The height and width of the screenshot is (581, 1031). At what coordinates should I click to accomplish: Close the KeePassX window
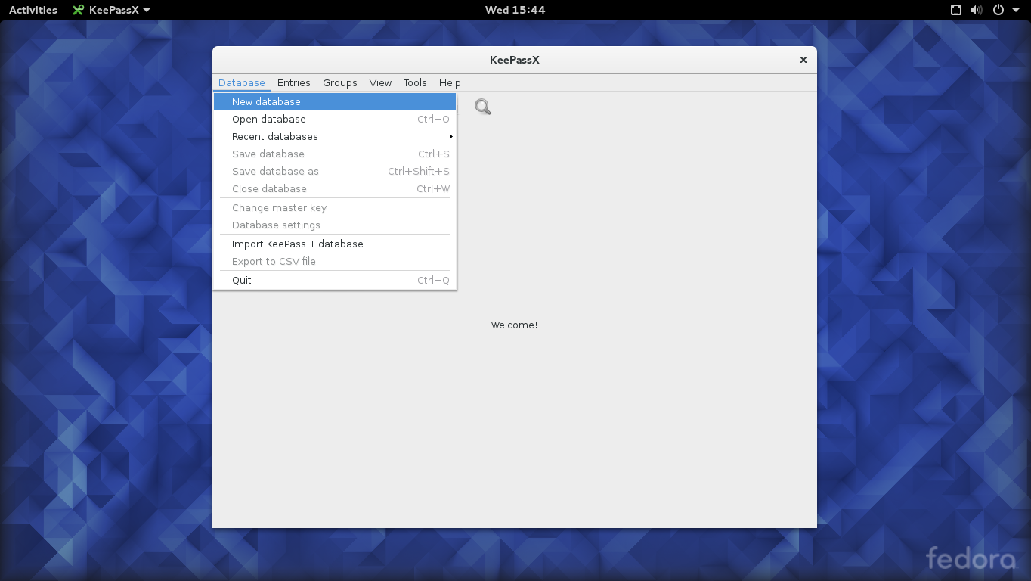[x=803, y=60]
